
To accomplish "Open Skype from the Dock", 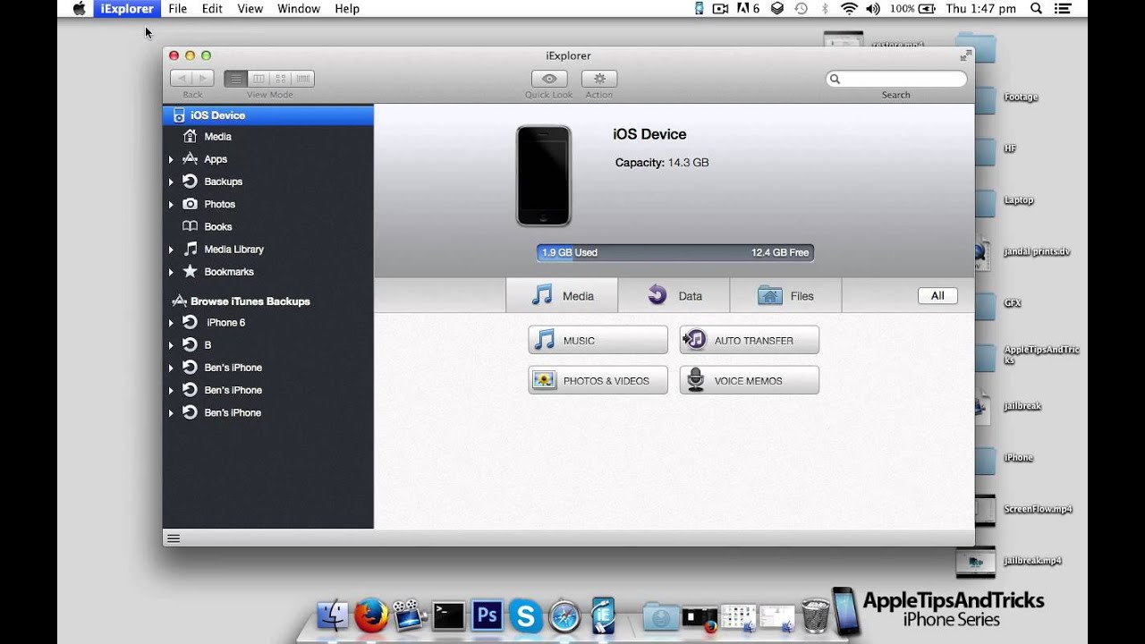I will point(526,615).
